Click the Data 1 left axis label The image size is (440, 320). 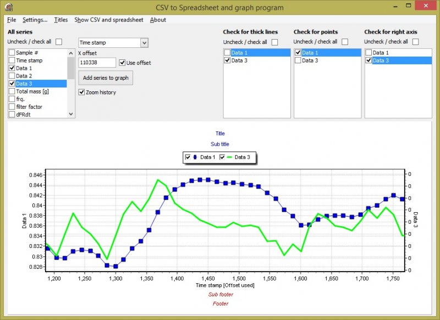click(24, 220)
